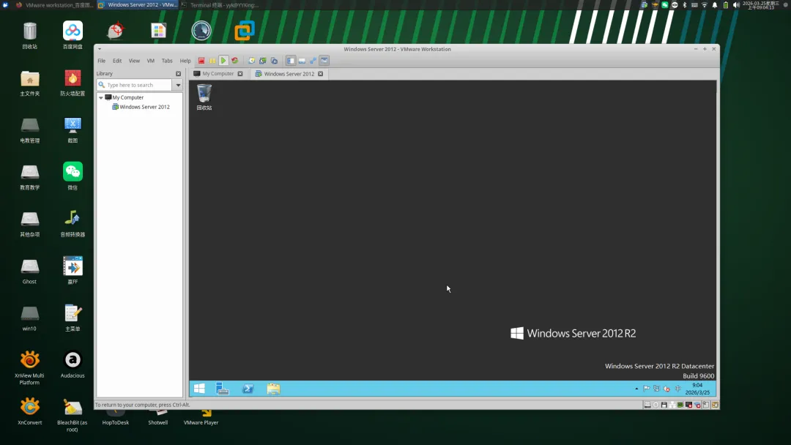
Task: Click the Library search field
Action: (x=134, y=85)
